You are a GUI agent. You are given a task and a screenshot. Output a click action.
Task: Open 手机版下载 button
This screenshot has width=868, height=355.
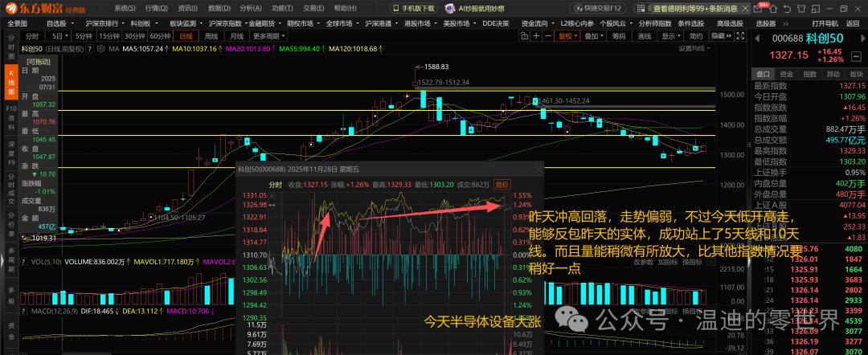414,9
